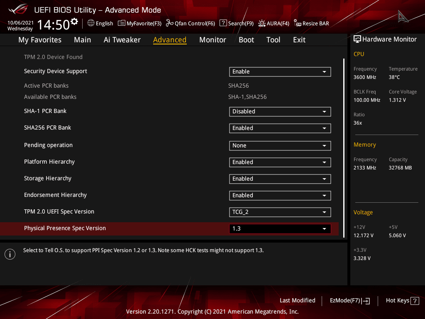Select SHA256 PCR Bank label
The height and width of the screenshot is (319, 425).
47,128
